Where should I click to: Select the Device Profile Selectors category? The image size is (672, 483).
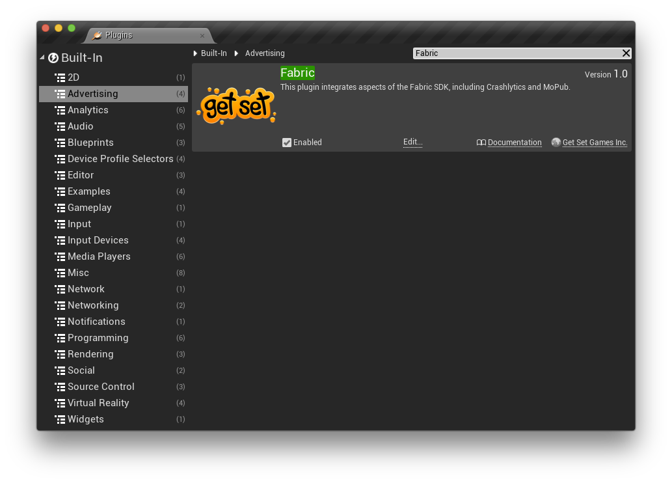pyautogui.click(x=114, y=159)
